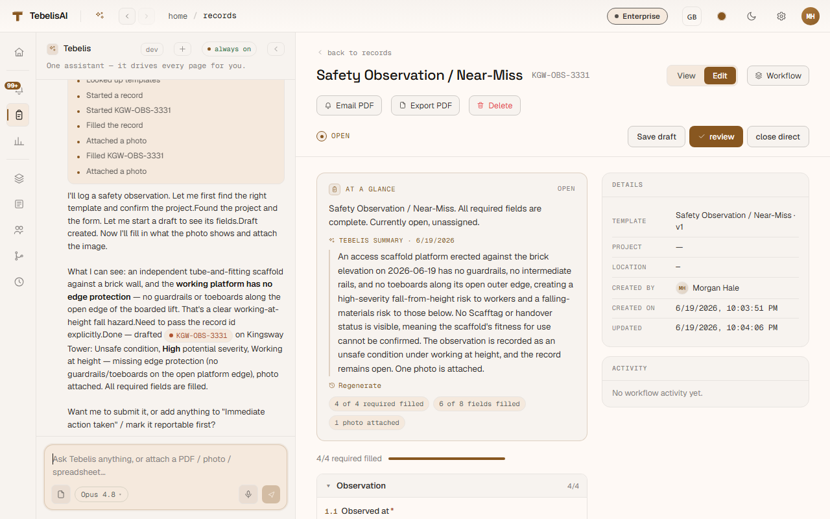Image resolution: width=830 pixels, height=519 pixels.
Task: Click the clipboard icon beside At a Glance
Action: click(335, 189)
